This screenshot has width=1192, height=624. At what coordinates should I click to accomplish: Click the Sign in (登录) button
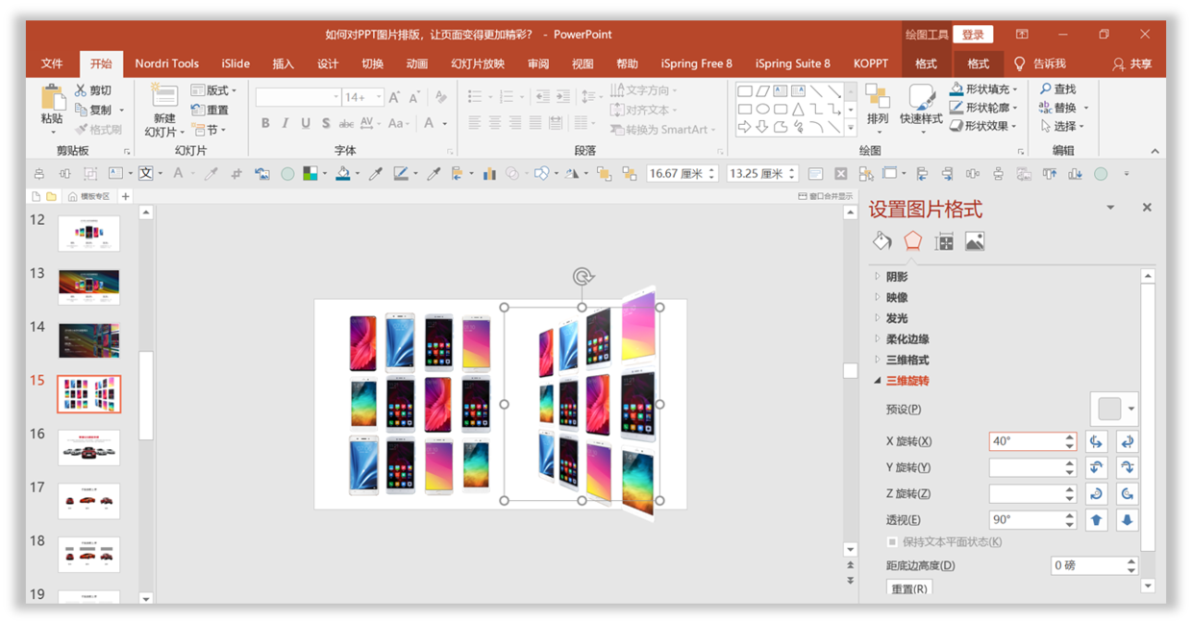[x=973, y=35]
